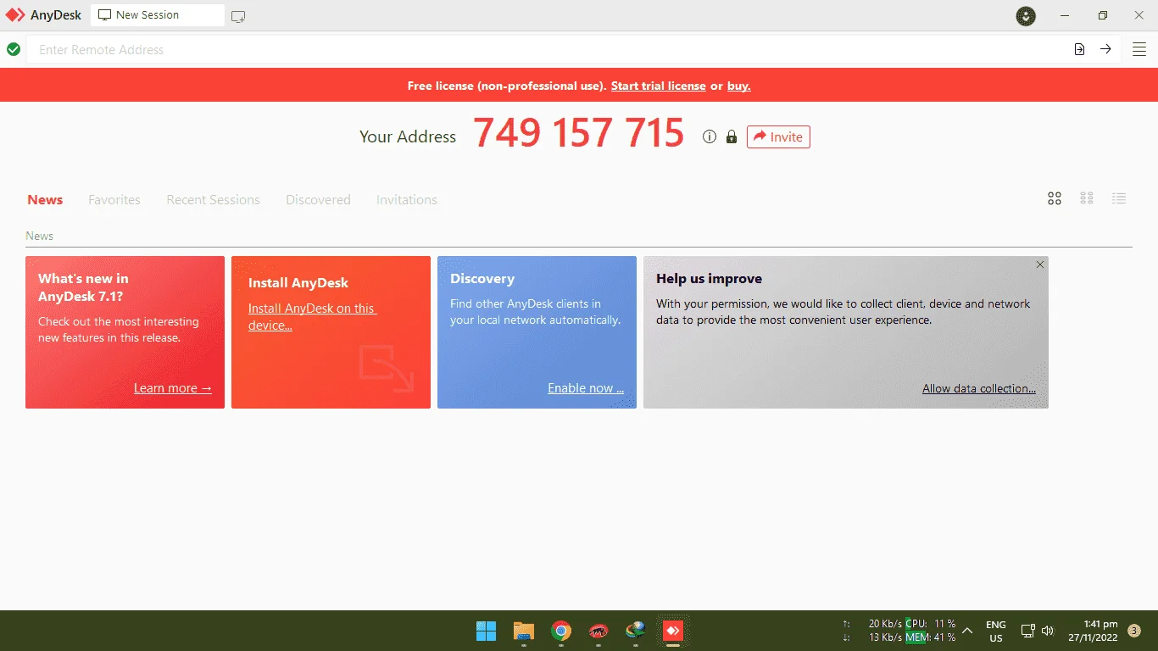Click the Enable now link
Viewport: 1158px width, 651px height.
tap(586, 388)
